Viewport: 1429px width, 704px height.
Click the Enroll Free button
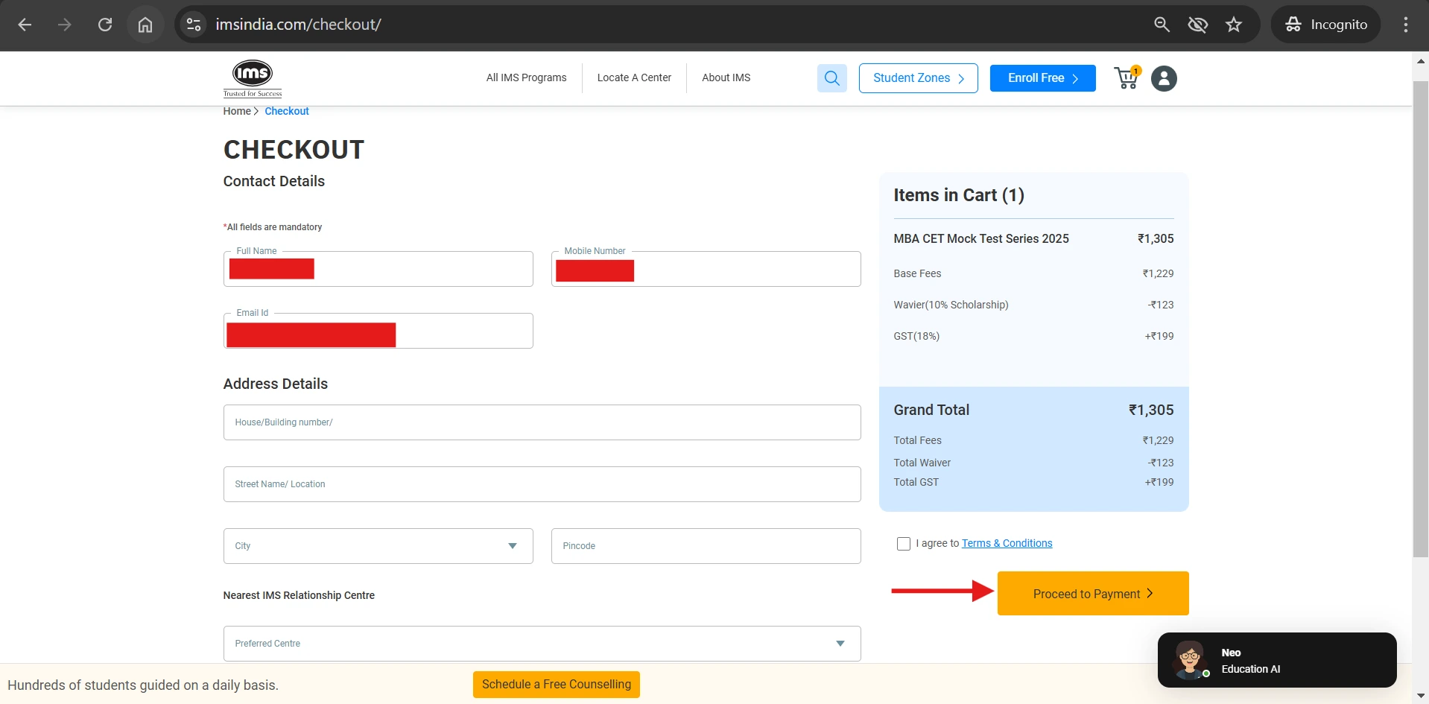[1042, 78]
